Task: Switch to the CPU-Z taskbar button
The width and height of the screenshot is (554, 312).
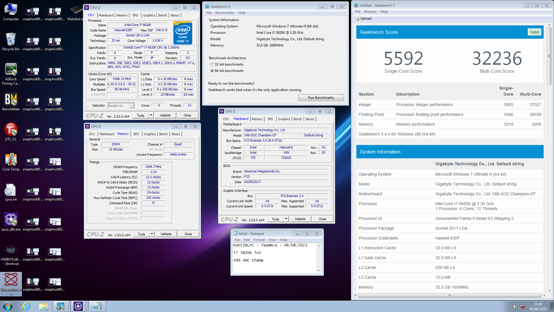Action: [78, 306]
